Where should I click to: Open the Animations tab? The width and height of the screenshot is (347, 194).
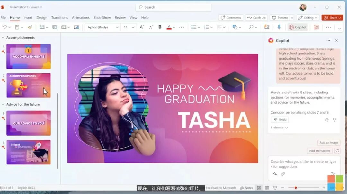pyautogui.click(x=81, y=17)
